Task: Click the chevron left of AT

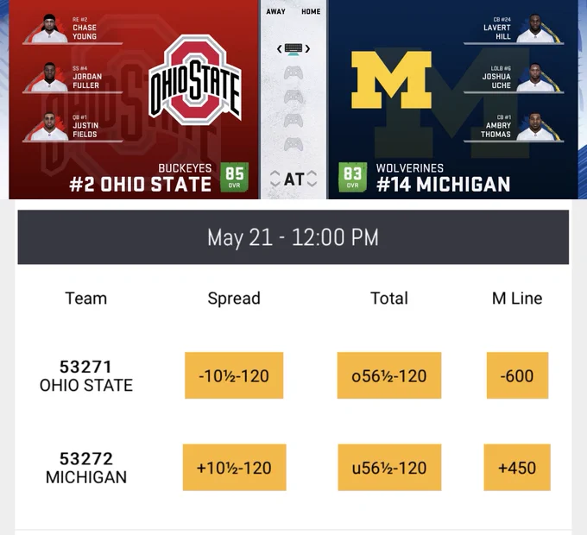Action: 275,179
